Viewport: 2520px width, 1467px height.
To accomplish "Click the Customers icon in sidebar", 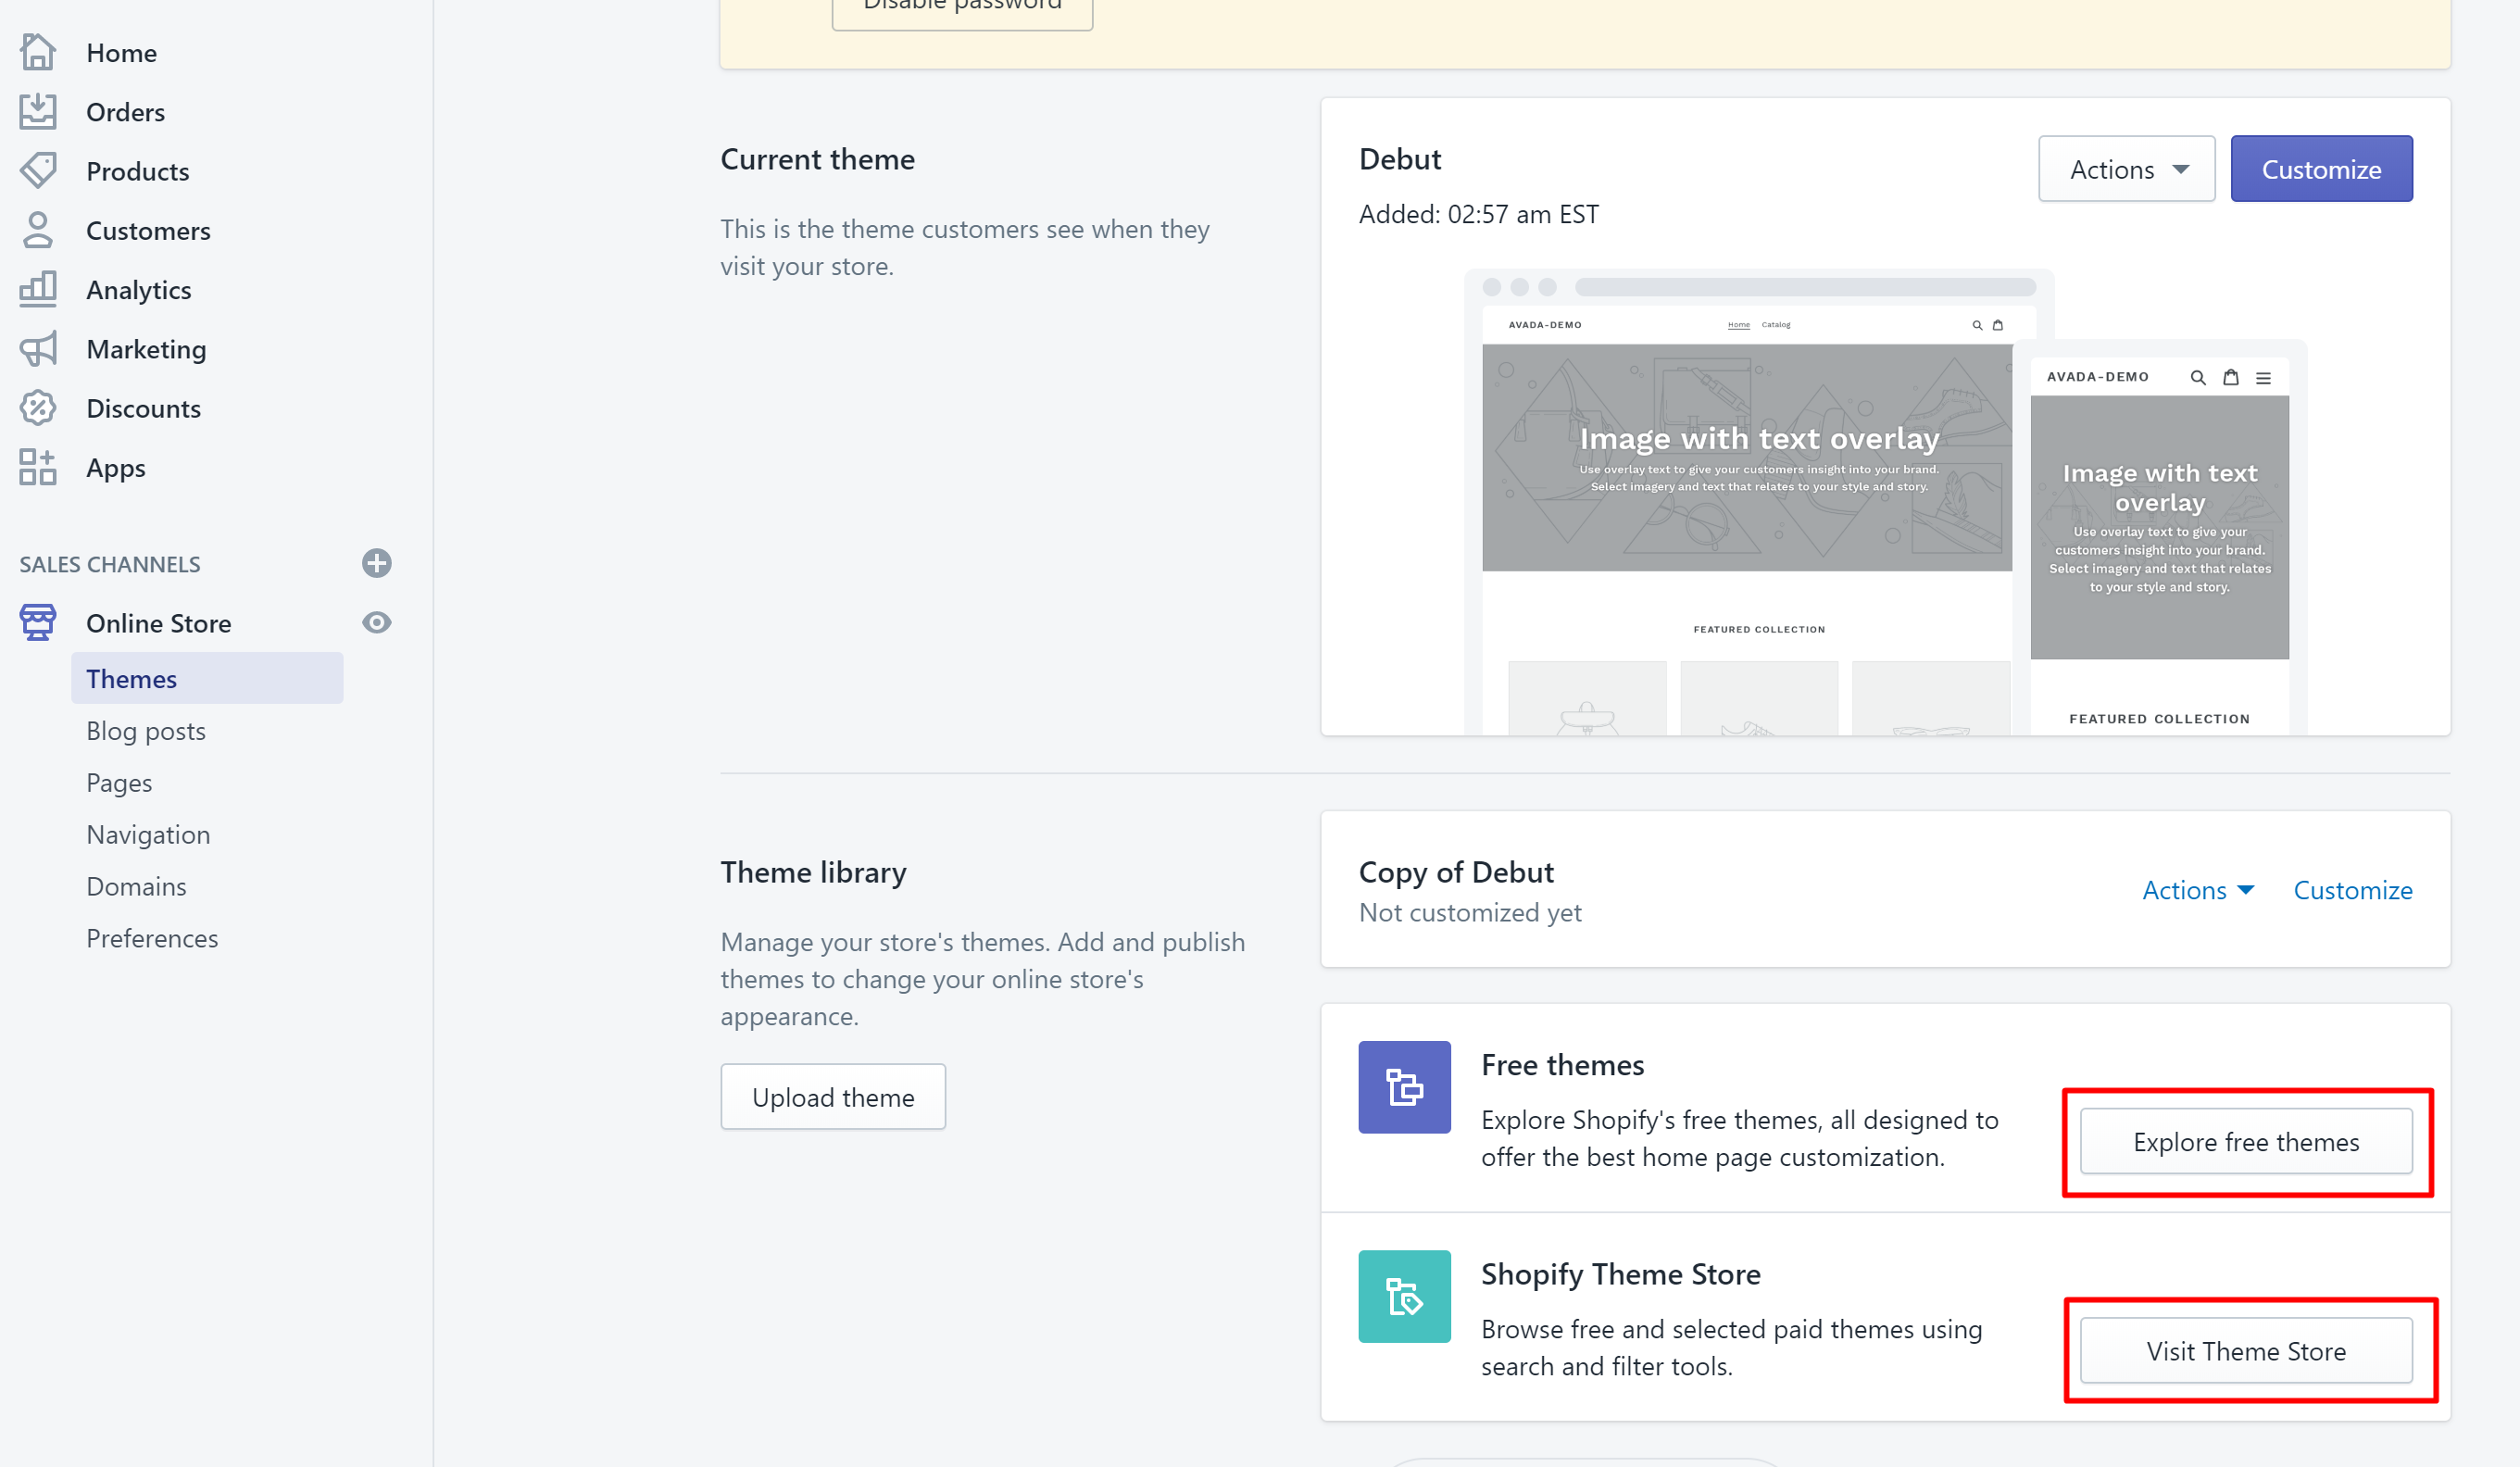I will click(38, 229).
